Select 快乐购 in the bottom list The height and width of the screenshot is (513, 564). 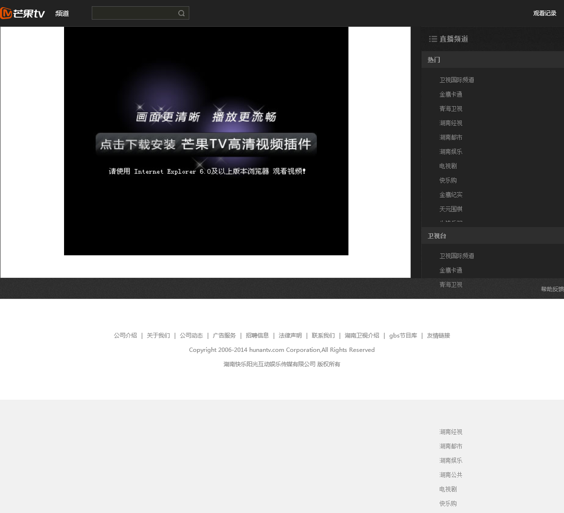pyautogui.click(x=448, y=503)
